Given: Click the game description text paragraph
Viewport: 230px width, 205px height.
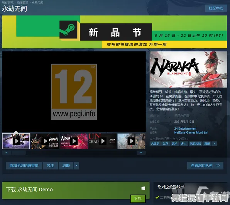Looking at the screenshot, I should point(186,100).
